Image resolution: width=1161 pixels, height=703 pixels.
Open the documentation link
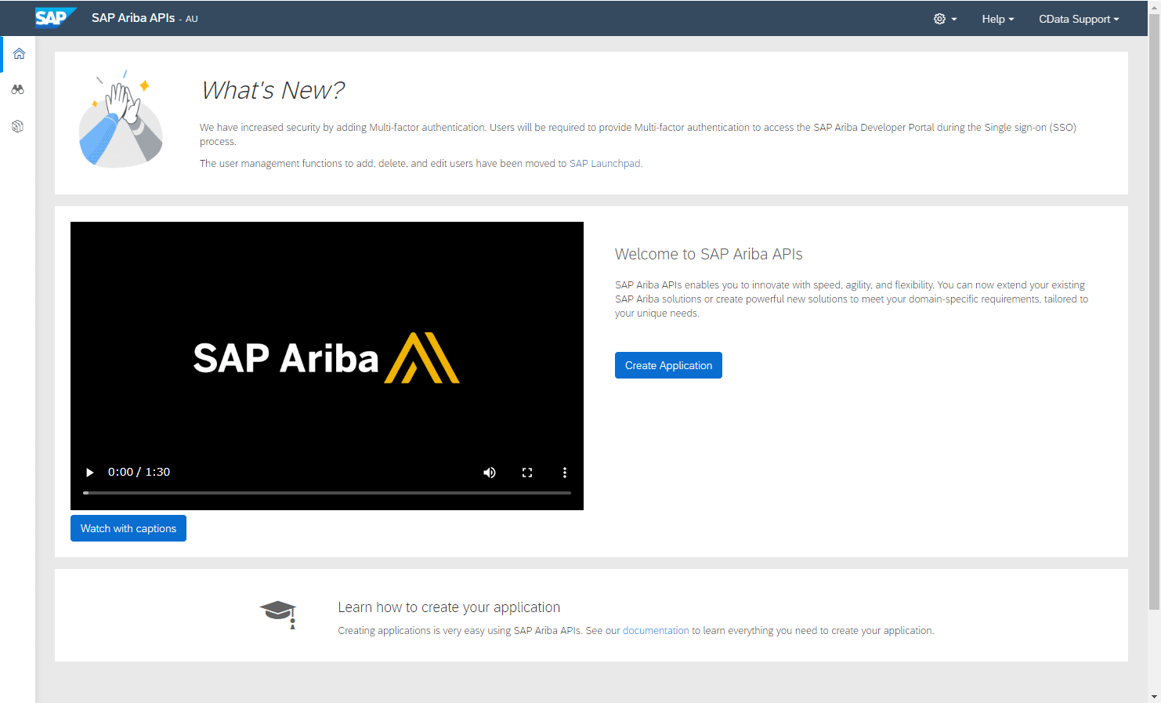point(656,631)
